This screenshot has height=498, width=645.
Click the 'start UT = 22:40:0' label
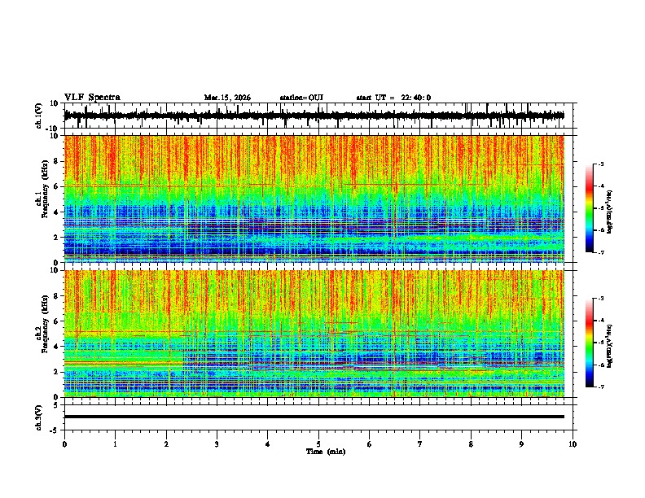[x=393, y=98]
